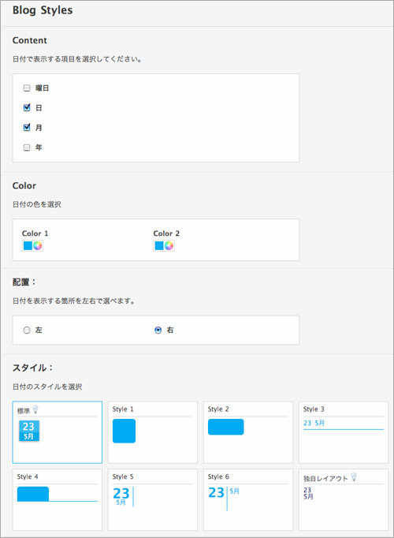Enable the 年 checkbox
Screen dimensions: 394x538
click(27, 148)
